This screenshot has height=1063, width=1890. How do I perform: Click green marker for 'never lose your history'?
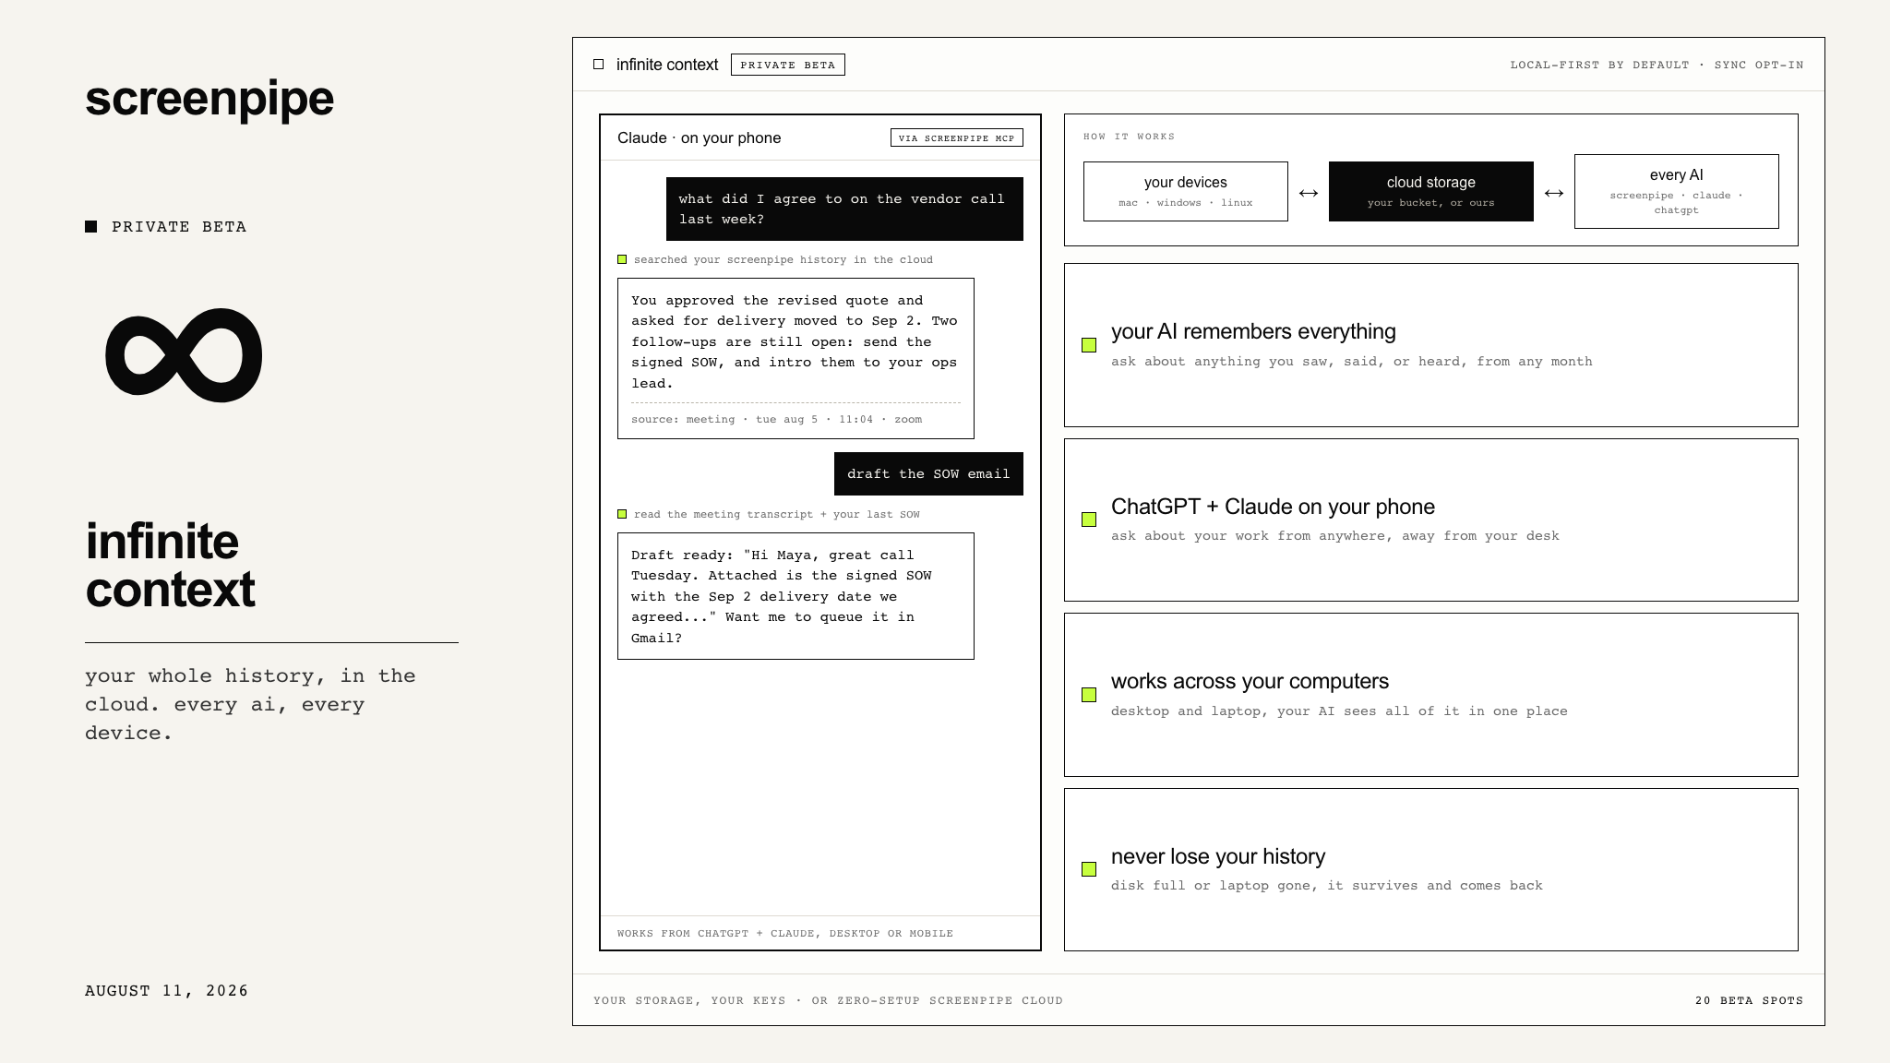coord(1089,869)
